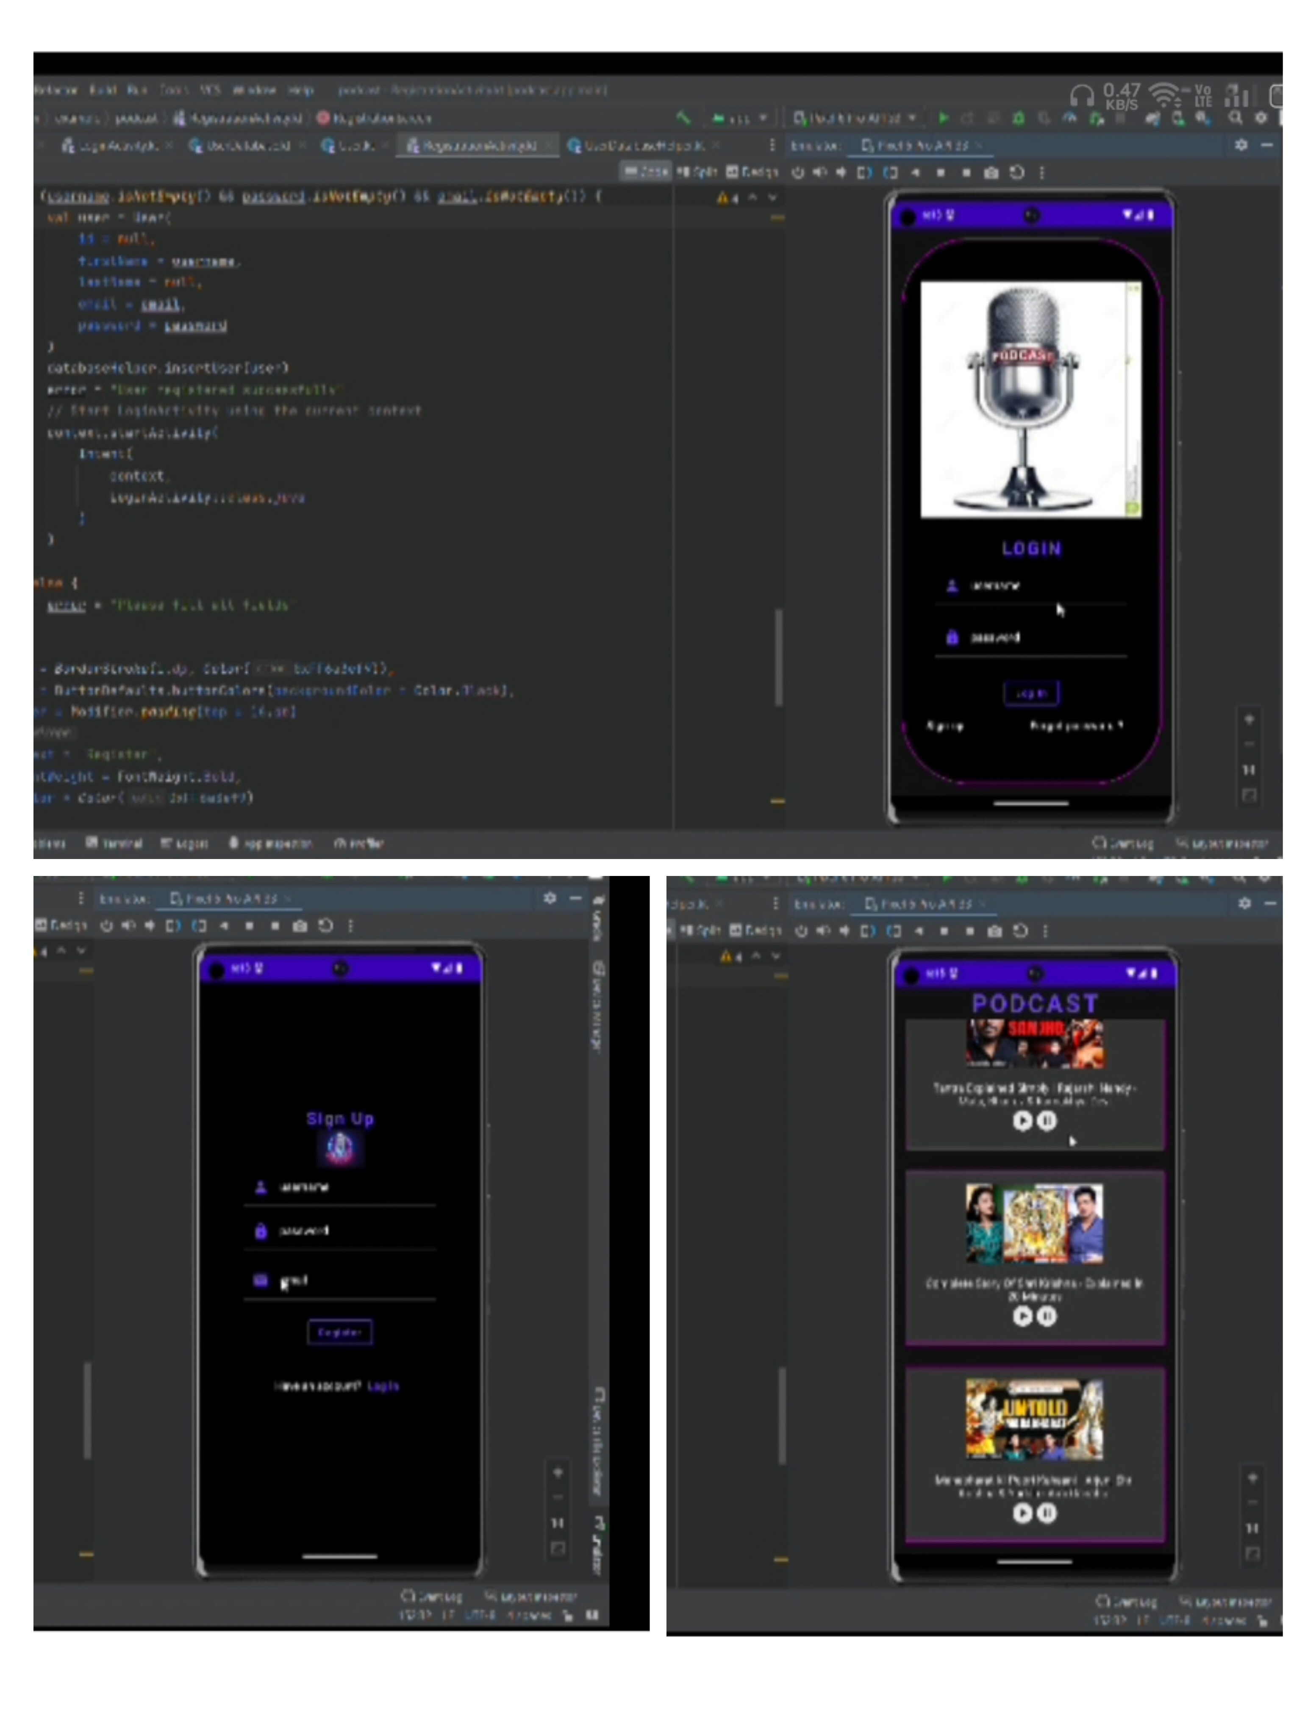
Task: Switch editor to Design view in Login screenshot
Action: pyautogui.click(x=752, y=172)
